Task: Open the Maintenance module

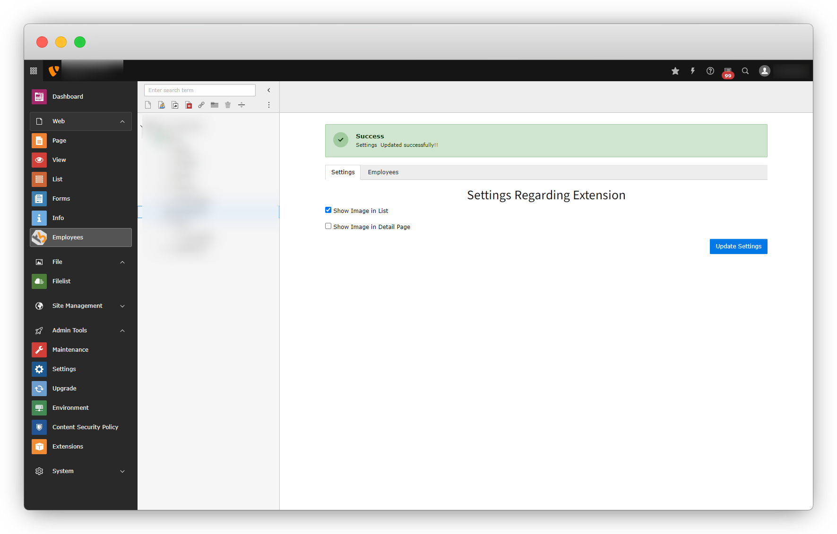Action: click(70, 350)
